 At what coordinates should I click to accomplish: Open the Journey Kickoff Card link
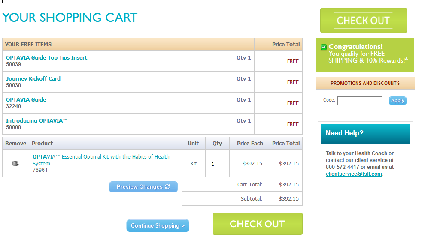click(33, 78)
